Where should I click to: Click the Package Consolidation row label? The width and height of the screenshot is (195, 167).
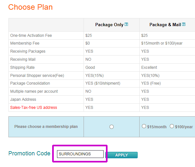pyautogui.click(x=30, y=83)
